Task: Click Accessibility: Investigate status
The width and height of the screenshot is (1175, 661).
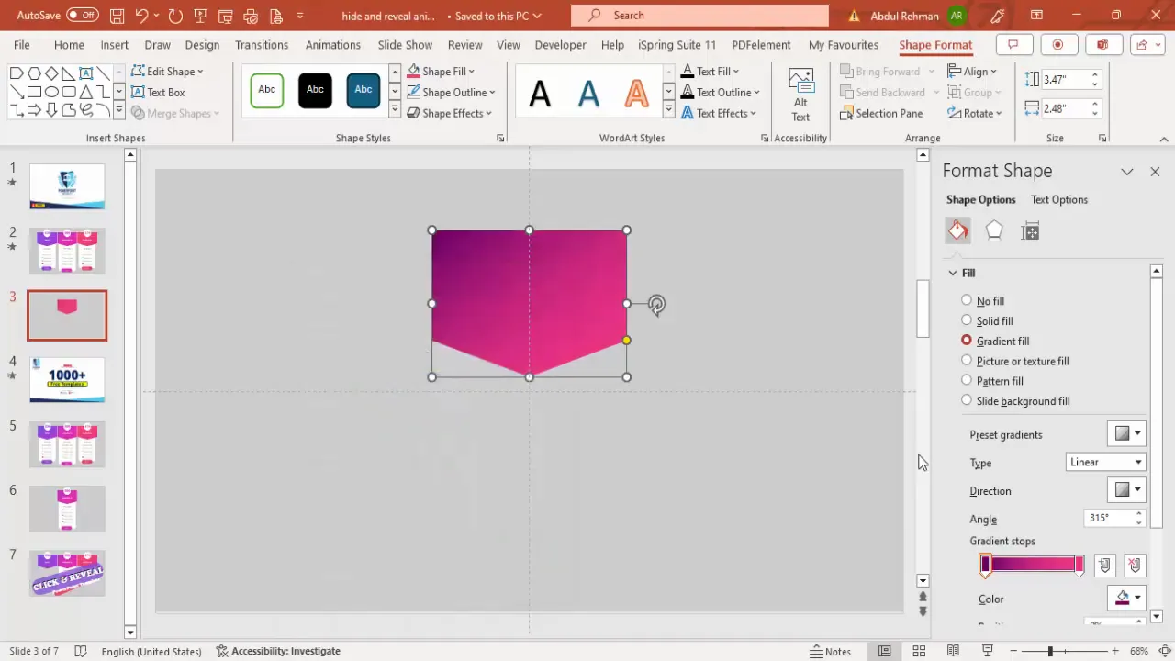Action: coord(278,651)
